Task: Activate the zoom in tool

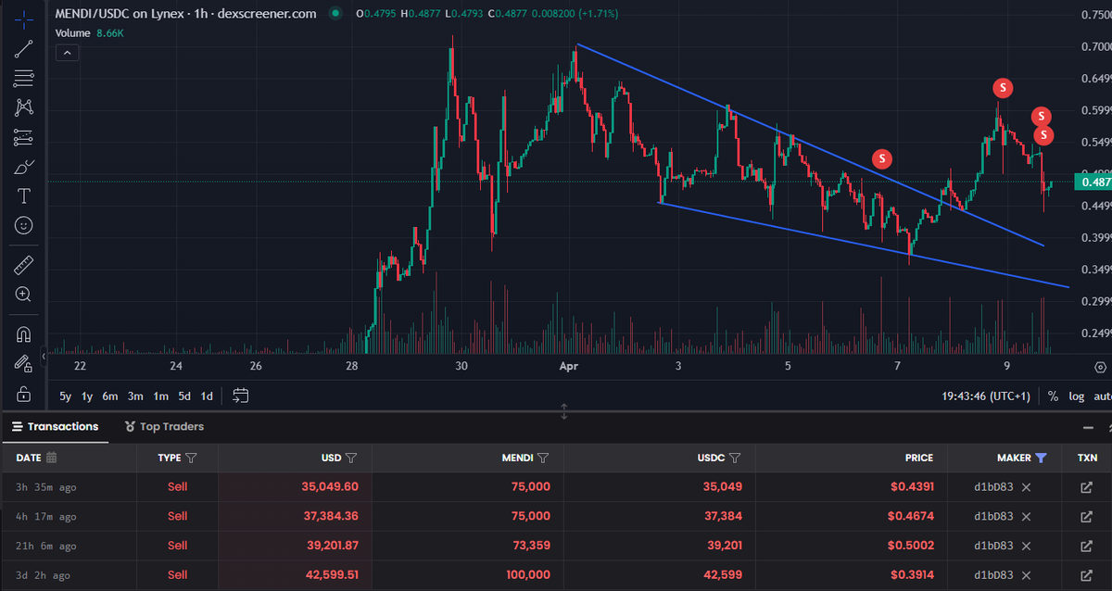Action: point(24,295)
